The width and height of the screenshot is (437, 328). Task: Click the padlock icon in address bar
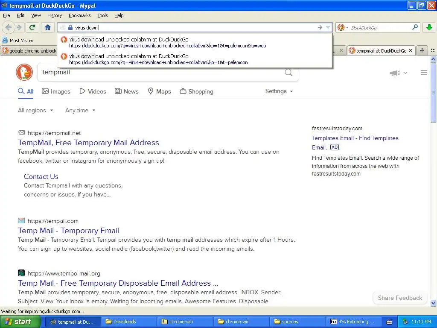click(70, 27)
